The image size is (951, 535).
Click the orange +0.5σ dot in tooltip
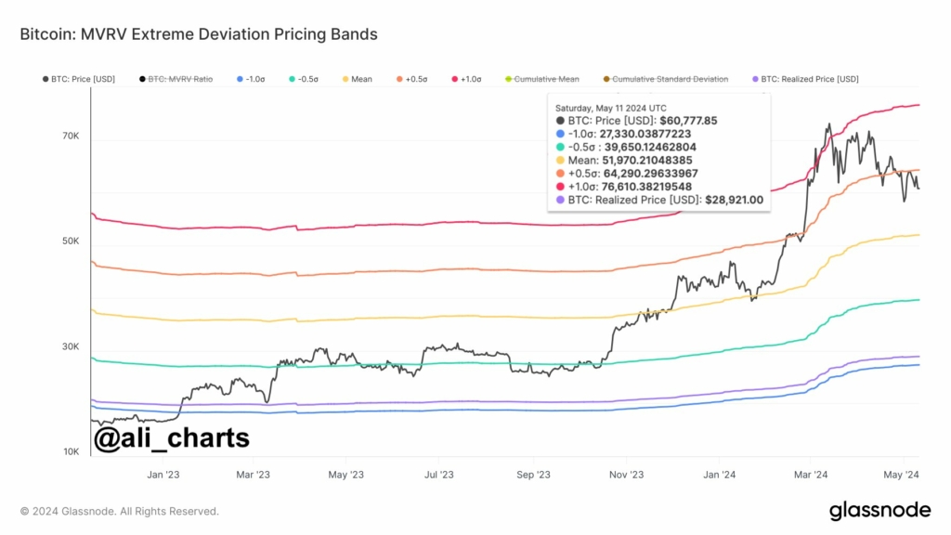[x=560, y=174]
